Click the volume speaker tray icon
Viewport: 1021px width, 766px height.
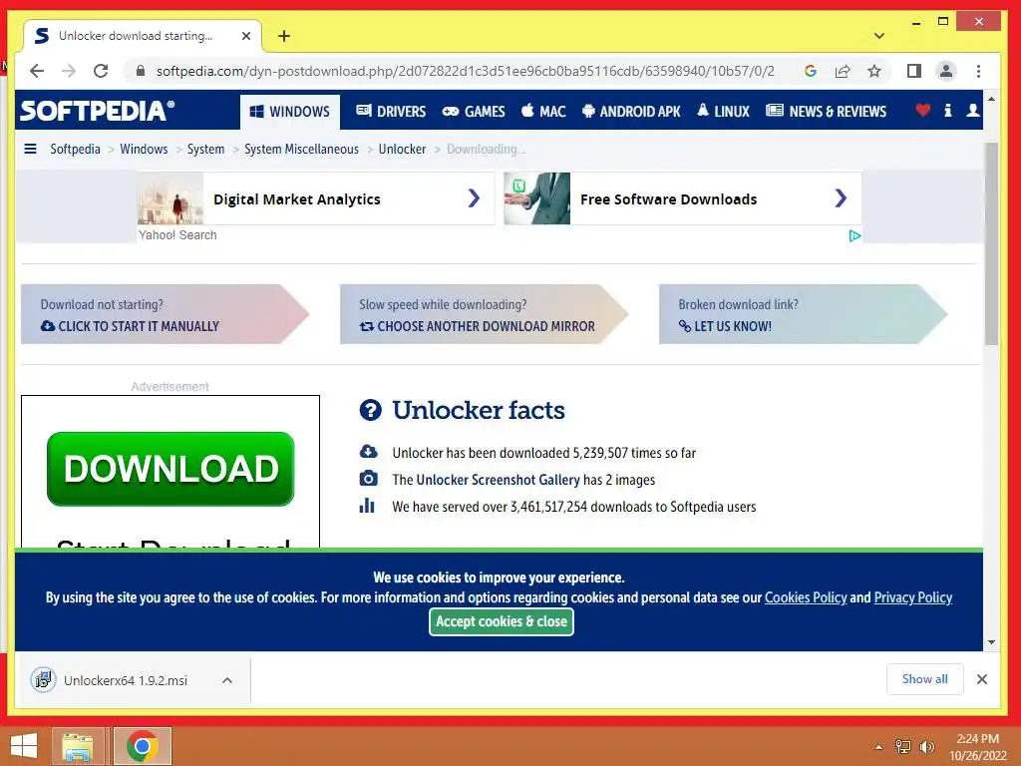coord(927,746)
